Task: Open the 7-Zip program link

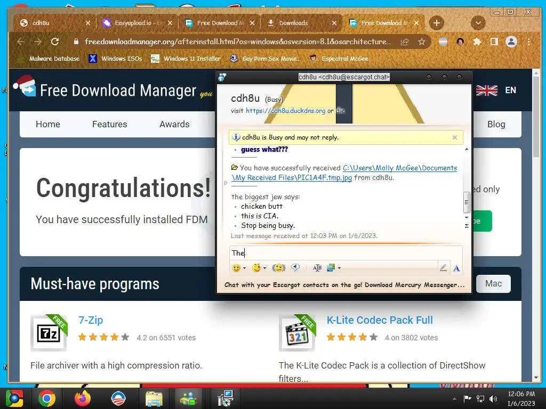Action: tap(91, 320)
